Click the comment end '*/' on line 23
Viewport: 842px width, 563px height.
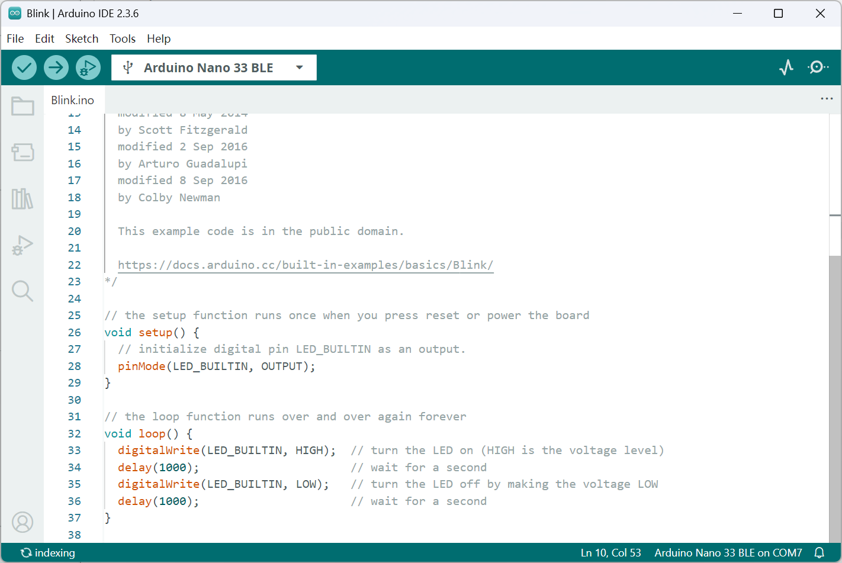tap(111, 282)
